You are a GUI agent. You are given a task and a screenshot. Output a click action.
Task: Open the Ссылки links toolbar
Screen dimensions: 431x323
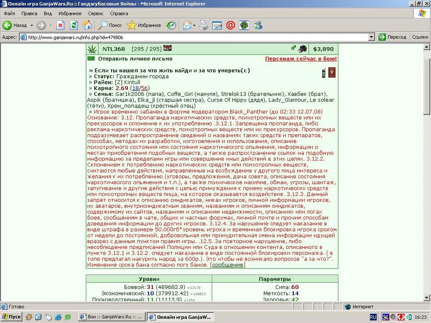[x=420, y=37]
